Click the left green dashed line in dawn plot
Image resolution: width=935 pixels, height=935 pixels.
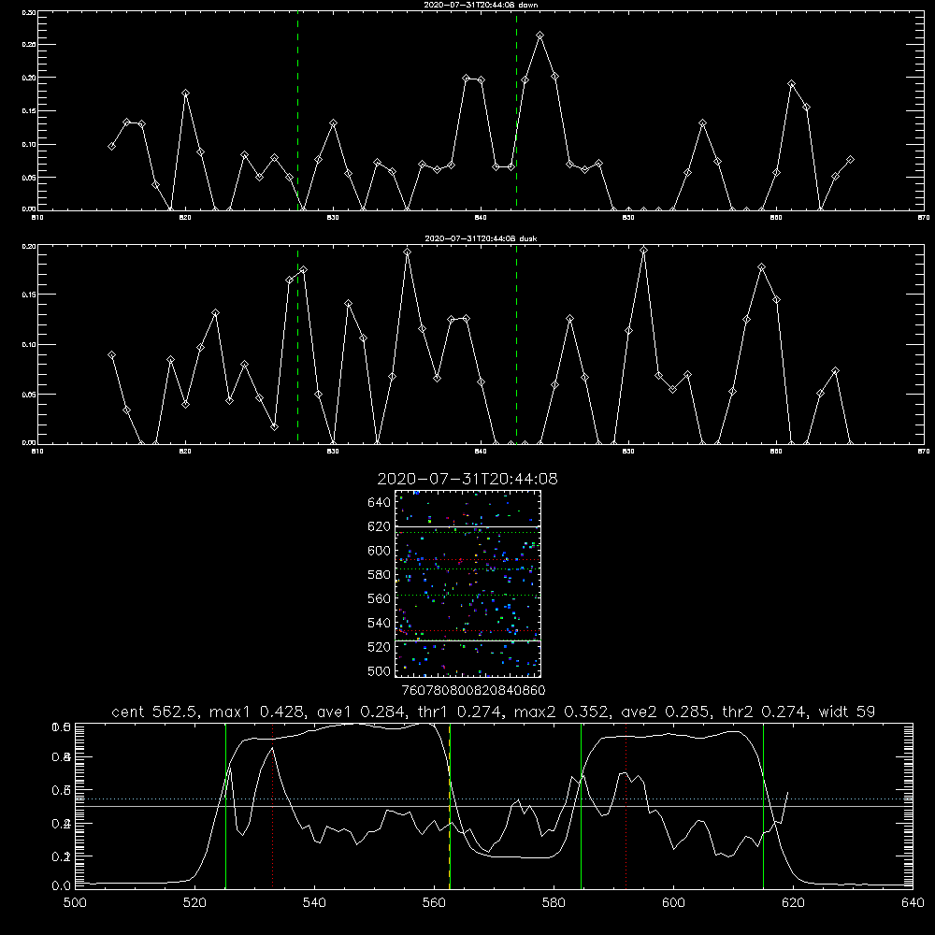(x=297, y=110)
